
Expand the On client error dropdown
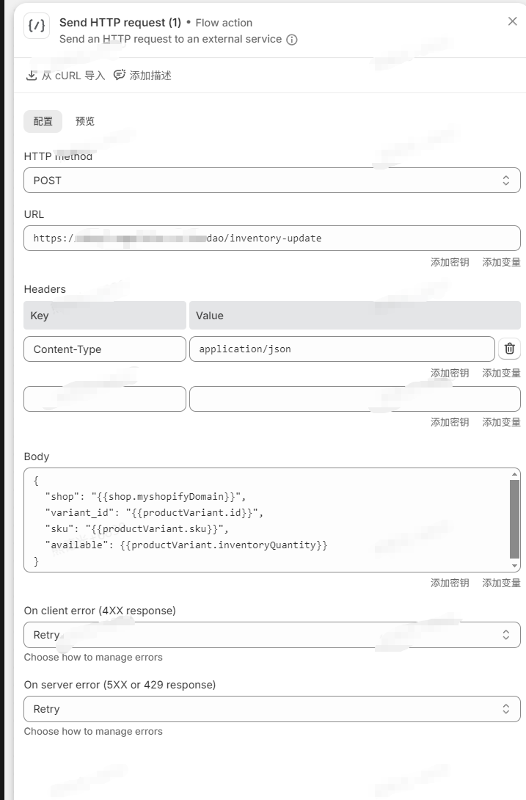(x=271, y=635)
